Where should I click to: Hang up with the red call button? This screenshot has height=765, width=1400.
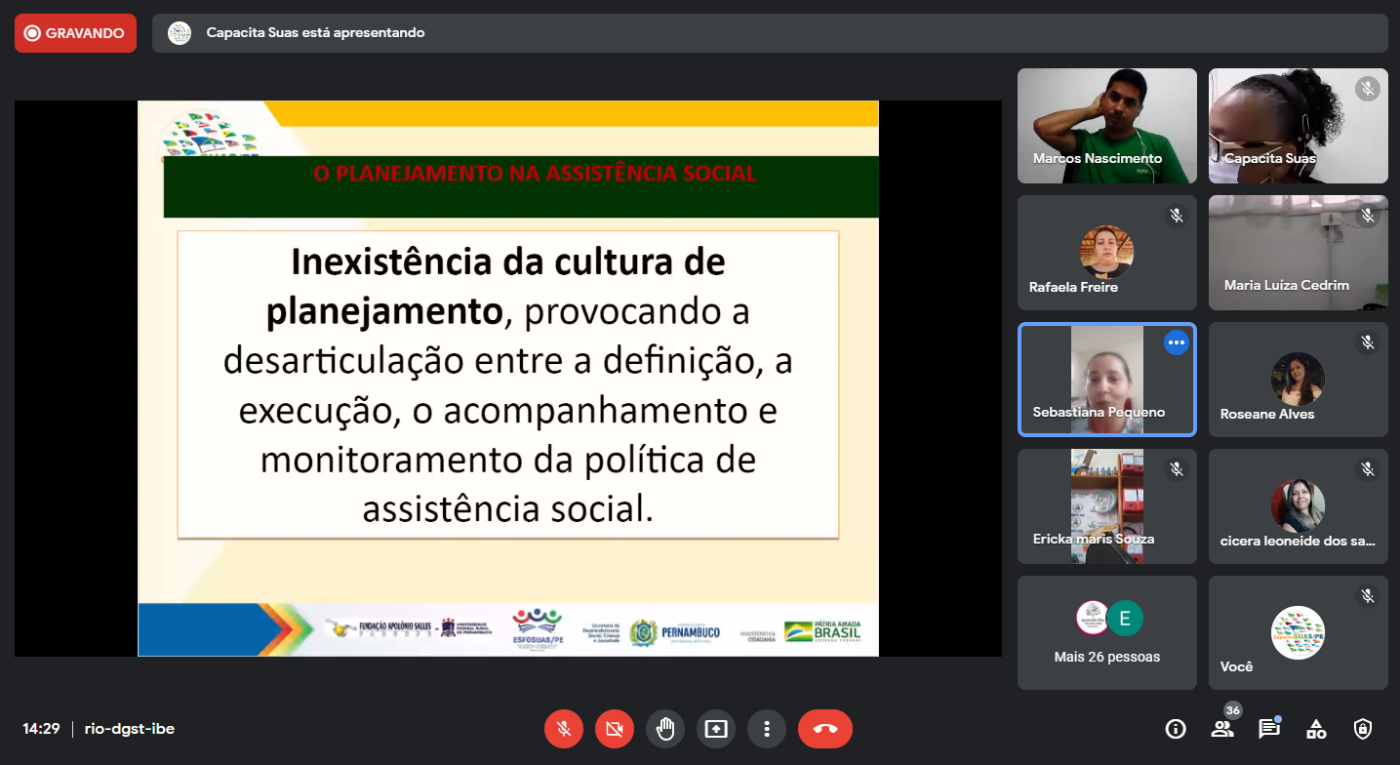pos(824,729)
